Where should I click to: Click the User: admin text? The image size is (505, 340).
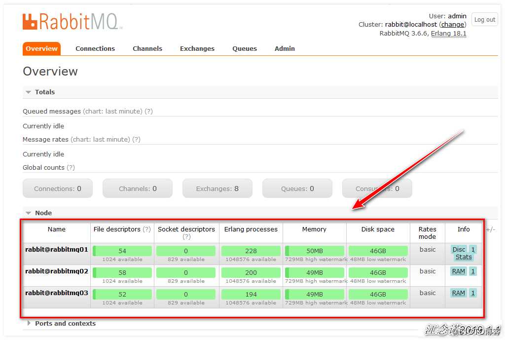coord(447,16)
